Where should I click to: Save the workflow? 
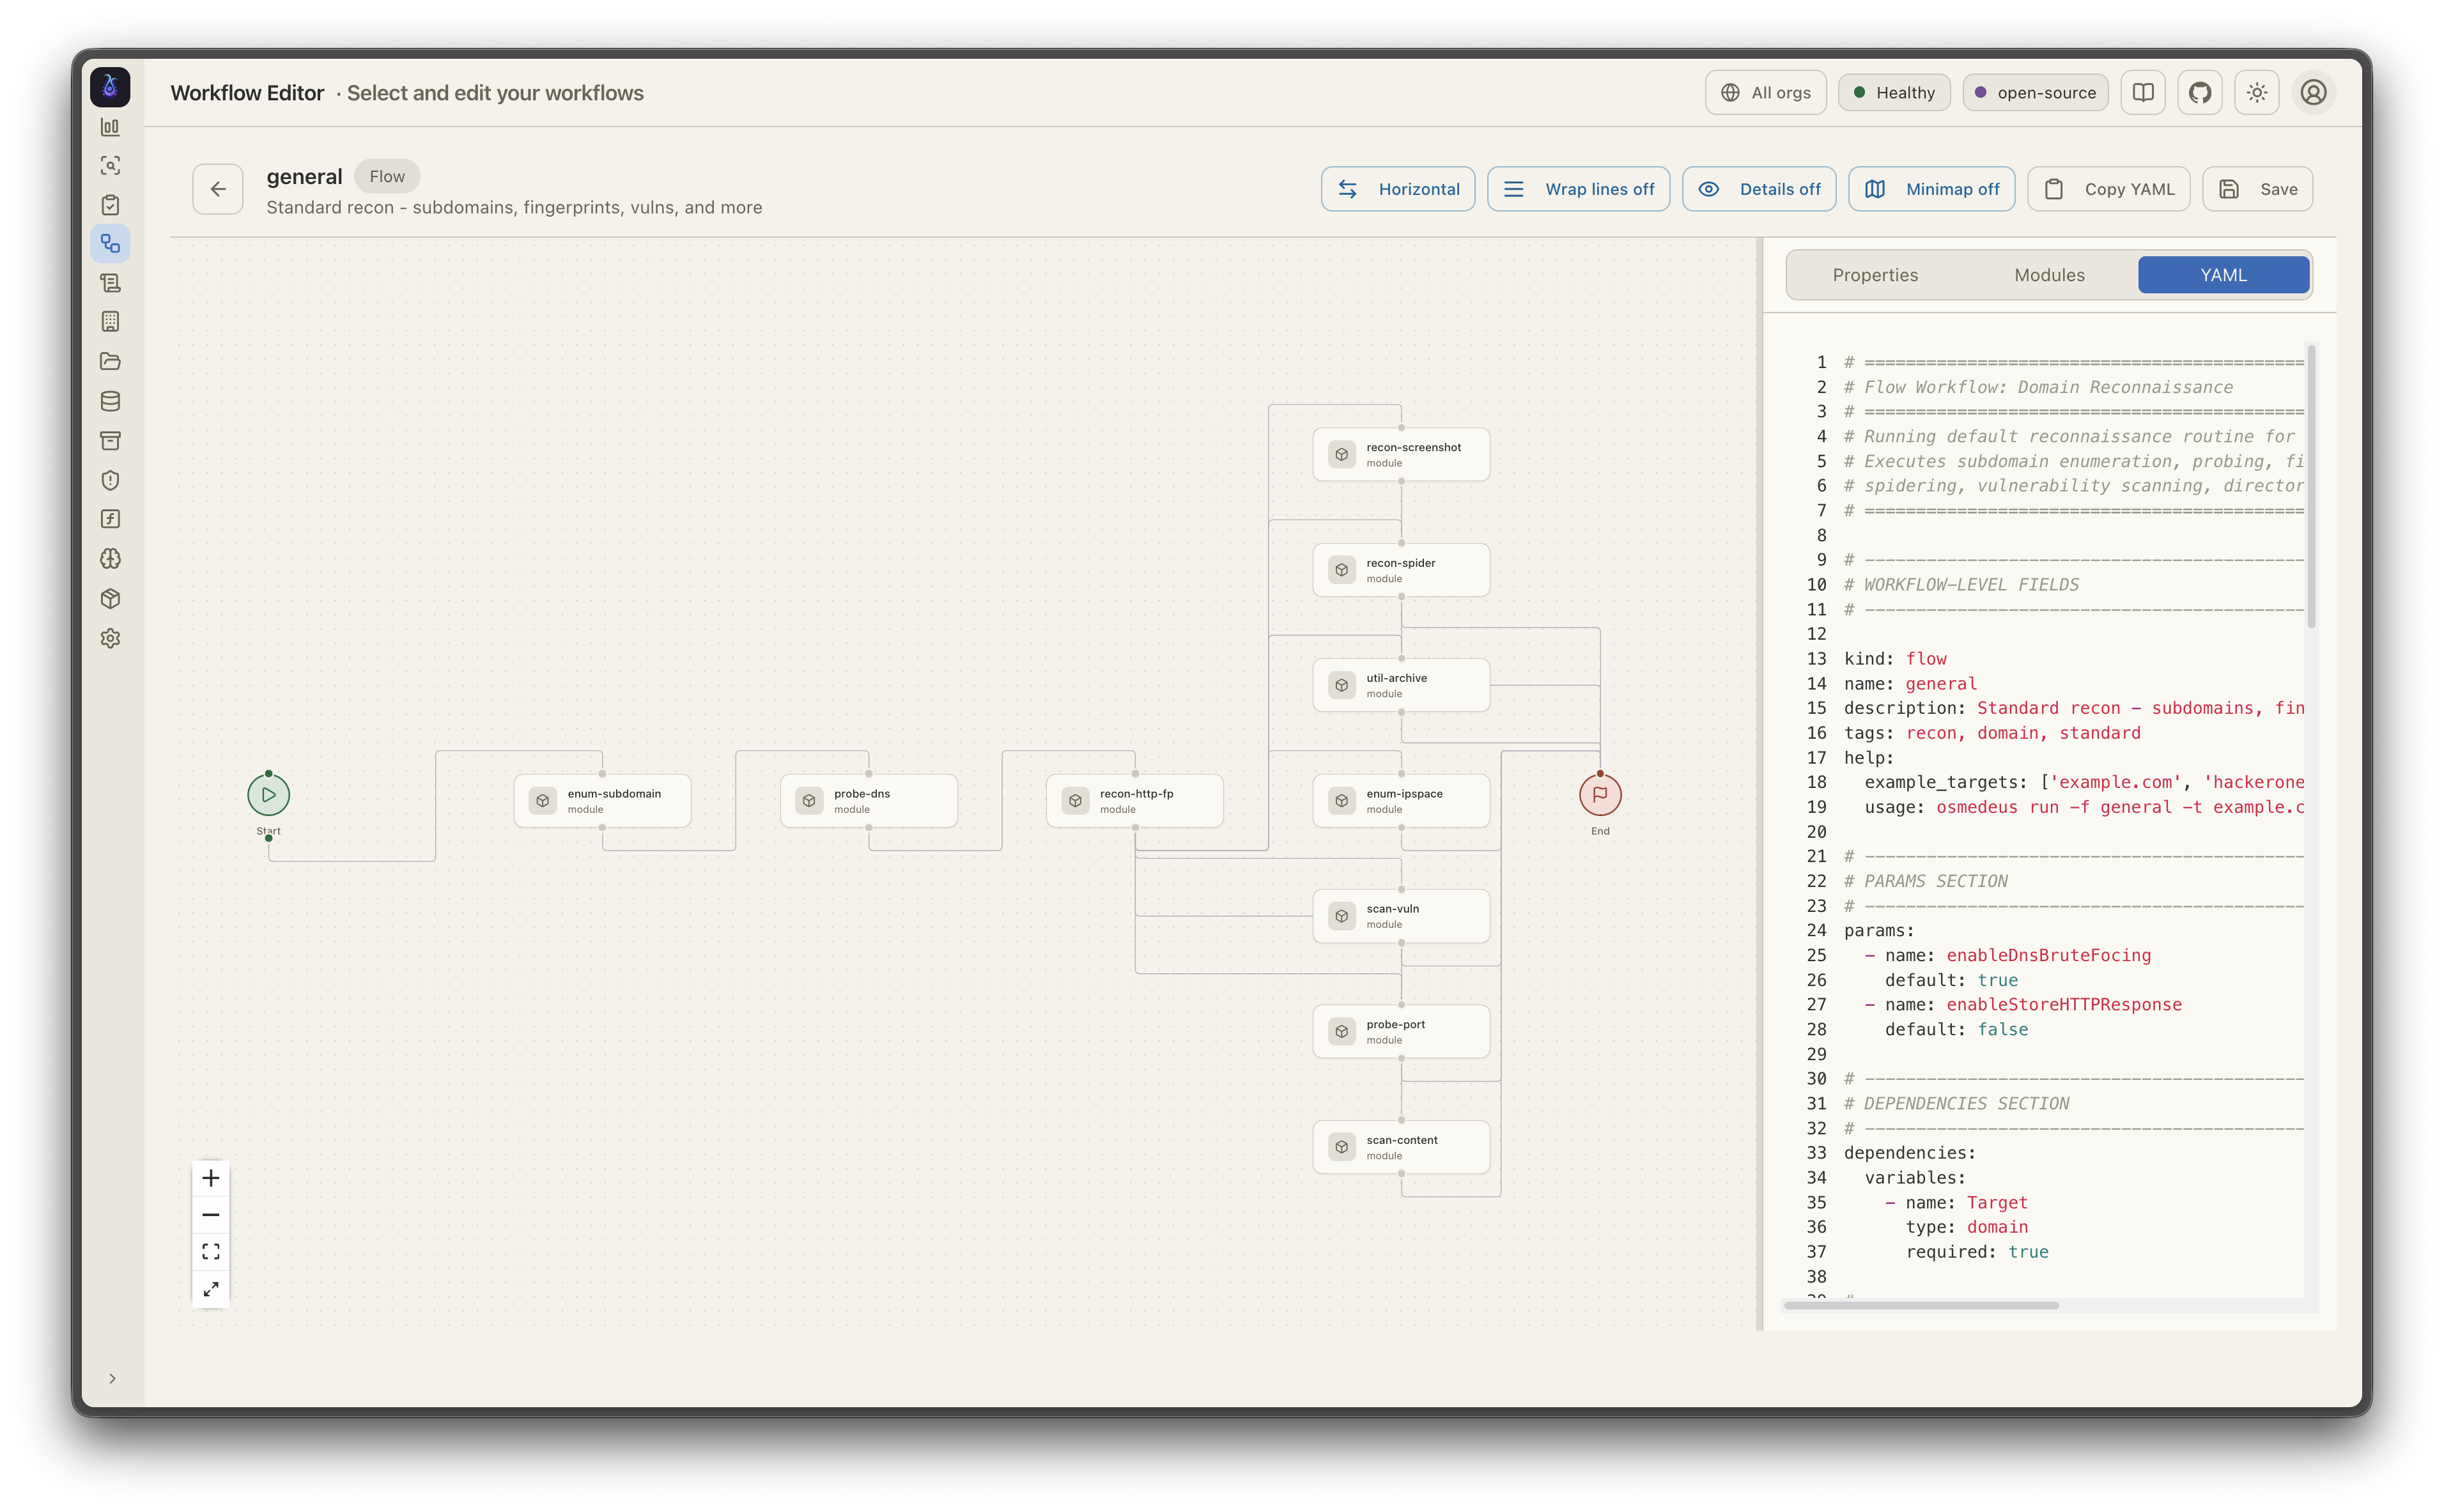[x=2257, y=189]
